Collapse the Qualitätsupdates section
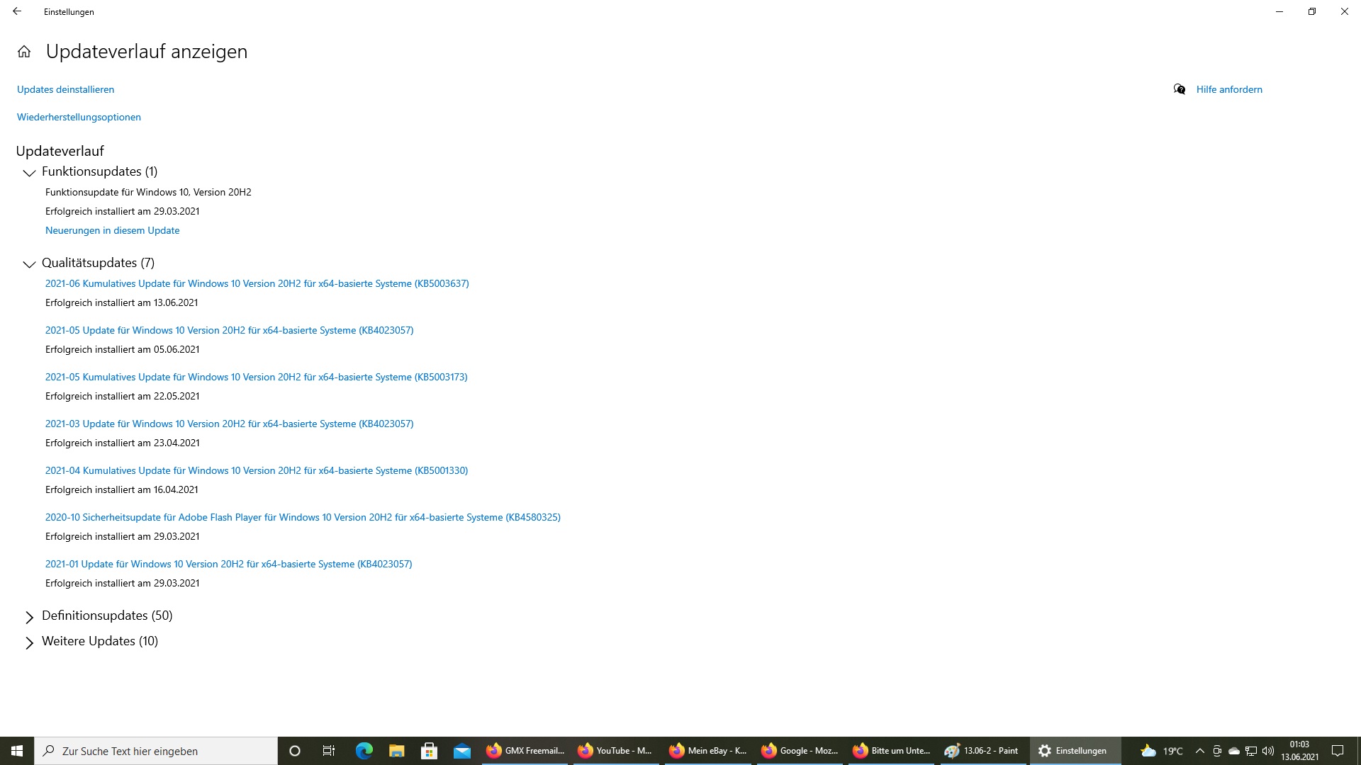Screen dimensions: 1361x765 [29, 263]
